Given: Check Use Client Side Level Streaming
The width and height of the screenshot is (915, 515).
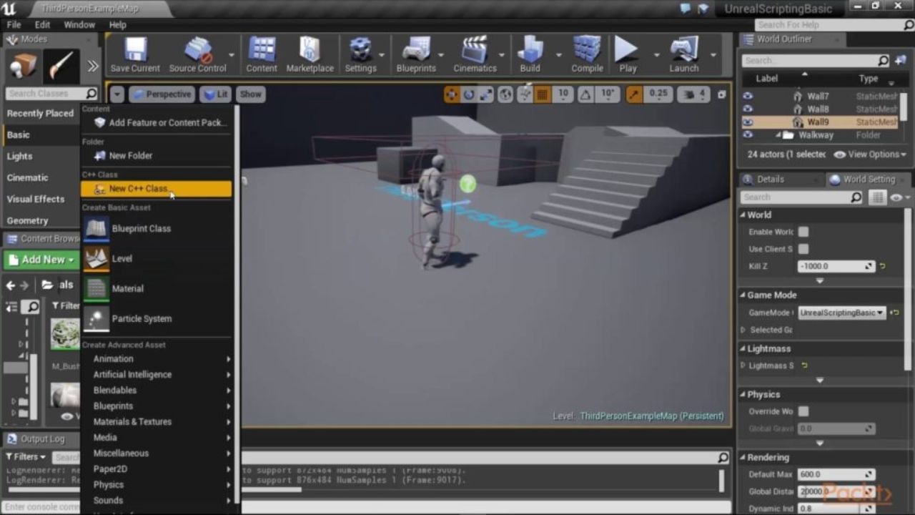Looking at the screenshot, I should (x=803, y=249).
